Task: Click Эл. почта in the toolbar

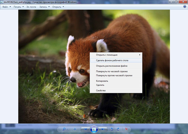Action: click(31, 7)
